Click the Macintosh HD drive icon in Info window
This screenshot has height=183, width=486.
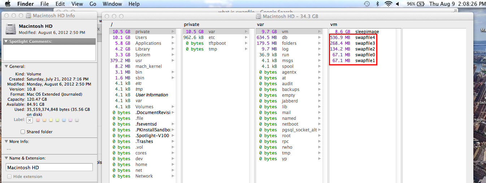pyautogui.click(x=10, y=29)
